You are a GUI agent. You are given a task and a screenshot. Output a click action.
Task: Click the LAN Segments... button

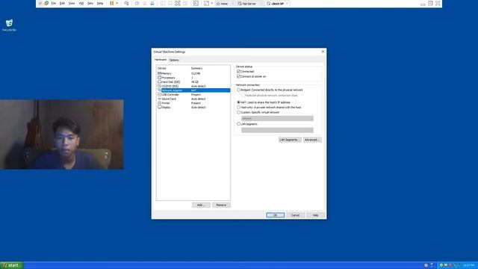click(290, 140)
